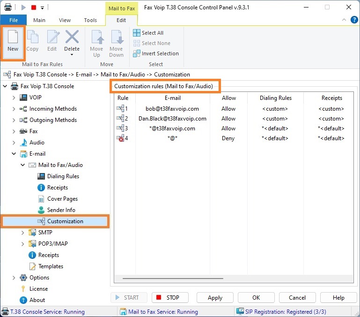
Task: Select rule 1 bob@t38faxvoip.com
Action: point(172,109)
